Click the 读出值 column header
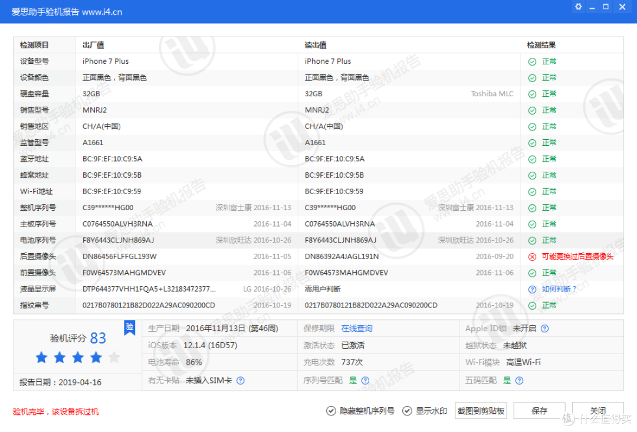Image resolution: width=637 pixels, height=432 pixels. point(315,45)
